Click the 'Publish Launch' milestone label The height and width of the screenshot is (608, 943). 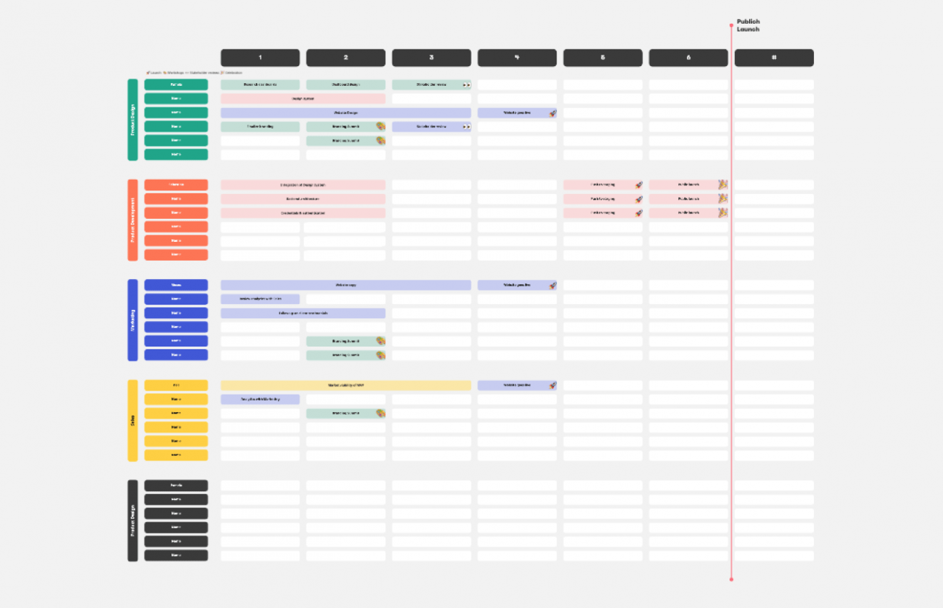click(x=748, y=26)
